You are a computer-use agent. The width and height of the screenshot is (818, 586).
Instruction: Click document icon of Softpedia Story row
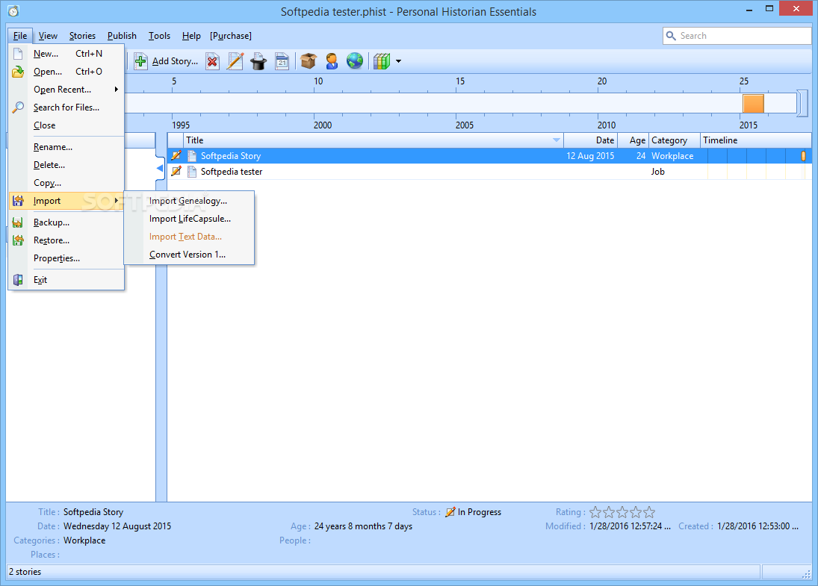pos(192,156)
